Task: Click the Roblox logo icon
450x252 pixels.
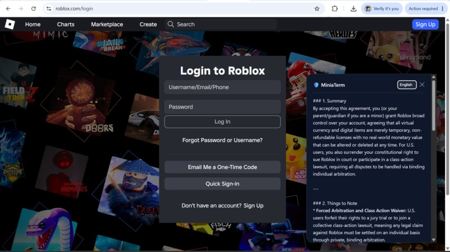Action: point(9,25)
